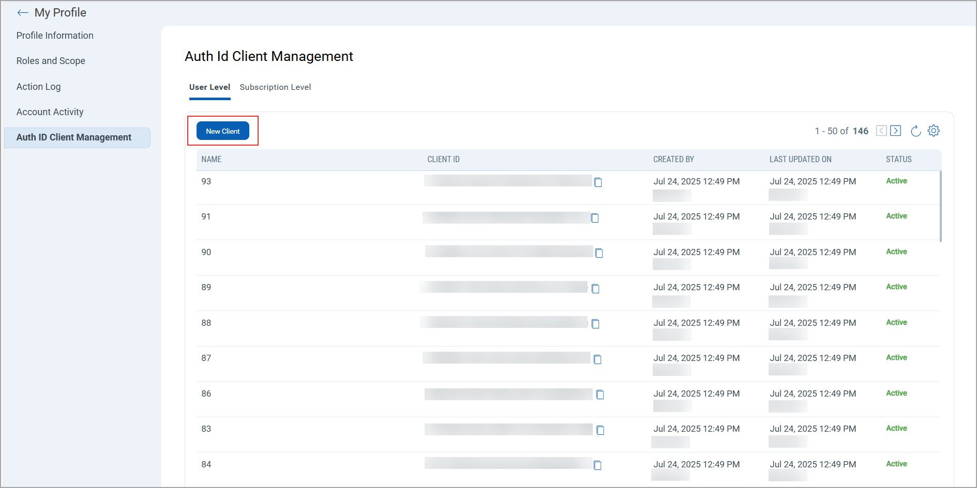Refresh the client list
The height and width of the screenshot is (488, 977).
coord(915,131)
